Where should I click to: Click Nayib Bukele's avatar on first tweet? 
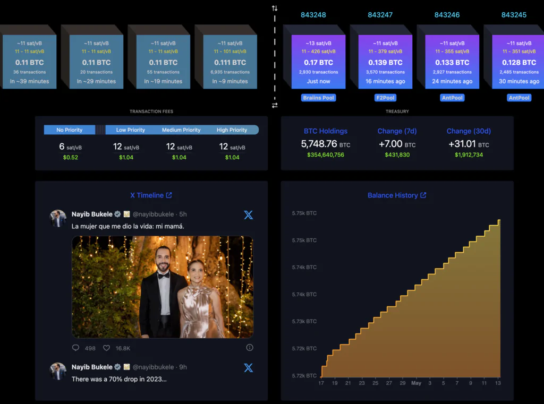(x=58, y=218)
